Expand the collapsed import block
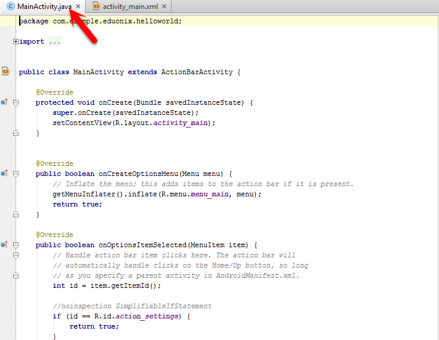Image resolution: width=439 pixels, height=340 pixels. click(x=16, y=42)
